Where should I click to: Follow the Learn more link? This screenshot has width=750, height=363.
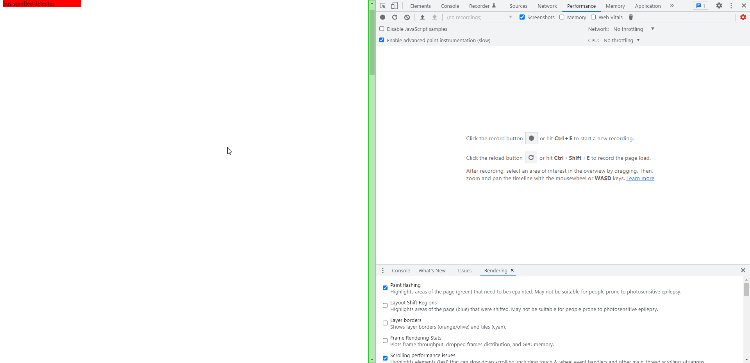[640, 178]
